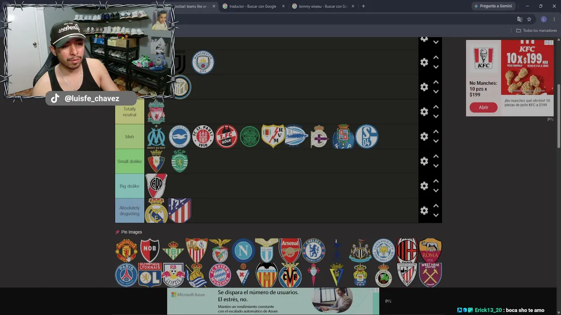The image size is (561, 315).
Task: Select the Sporting CP crest
Action: (180, 161)
